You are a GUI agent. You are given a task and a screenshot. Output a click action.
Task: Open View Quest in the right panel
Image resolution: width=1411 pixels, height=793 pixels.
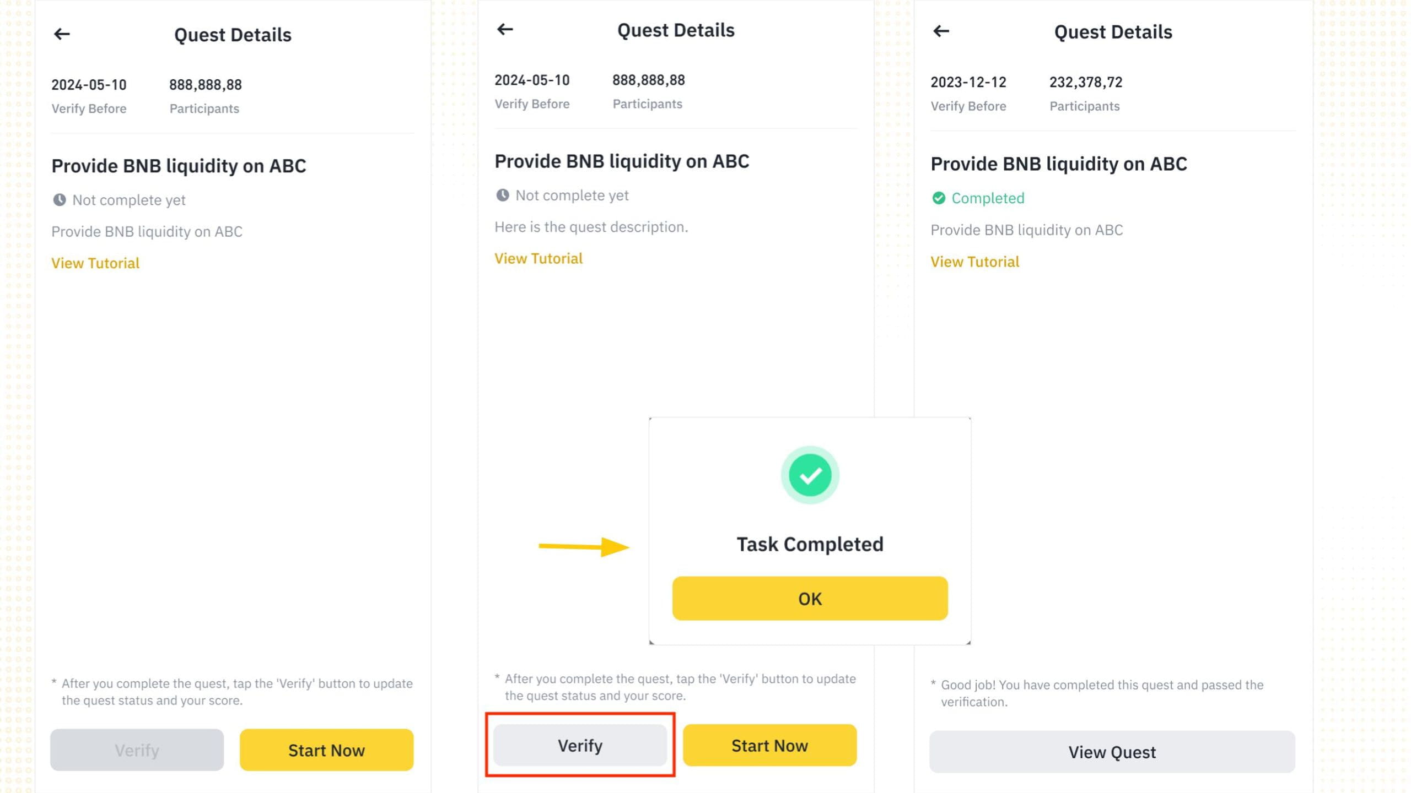(x=1112, y=752)
